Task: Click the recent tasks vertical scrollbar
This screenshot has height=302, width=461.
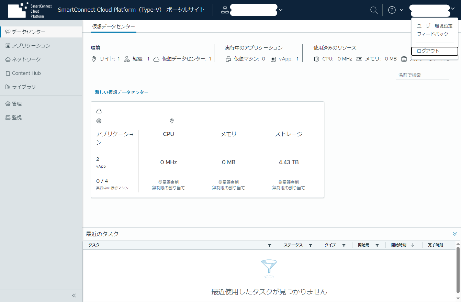Action: coord(458,270)
